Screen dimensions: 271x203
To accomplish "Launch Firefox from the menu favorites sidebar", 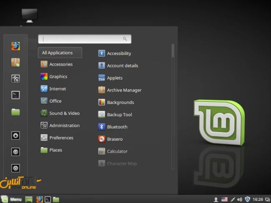I will tap(15, 46).
